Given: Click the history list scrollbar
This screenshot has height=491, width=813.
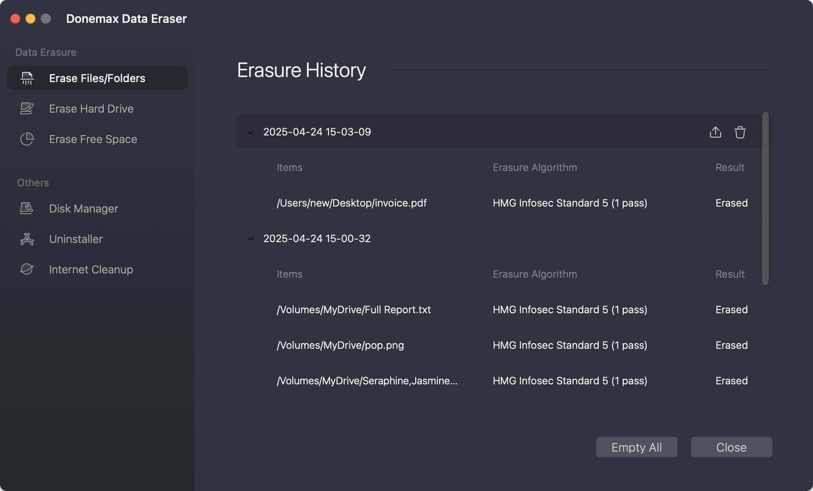Looking at the screenshot, I should [x=766, y=198].
